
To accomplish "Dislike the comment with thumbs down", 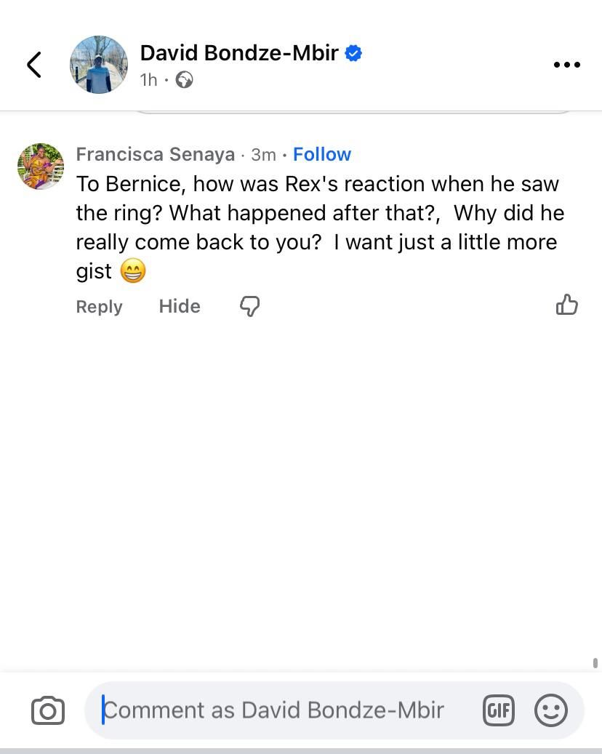I will point(249,306).
